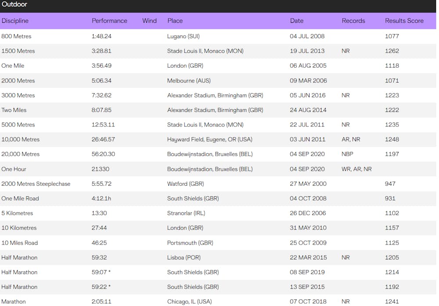Screen dimensions: 439x306
Task: Select the Wind column header
Action: pyautogui.click(x=149, y=21)
